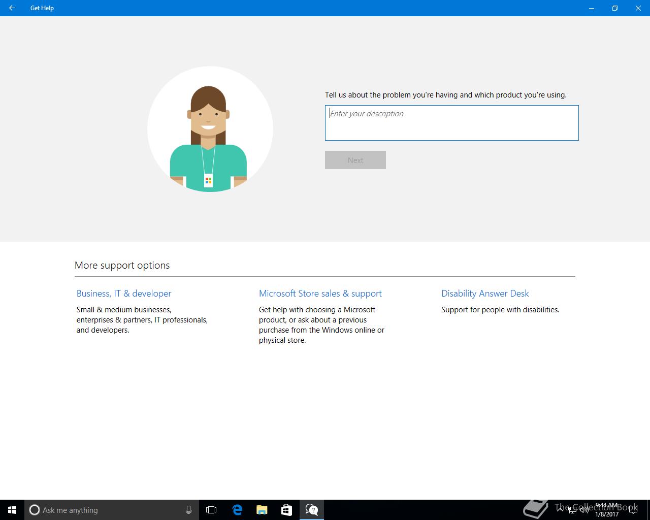
Task: Open the Windows Start menu
Action: (12, 510)
